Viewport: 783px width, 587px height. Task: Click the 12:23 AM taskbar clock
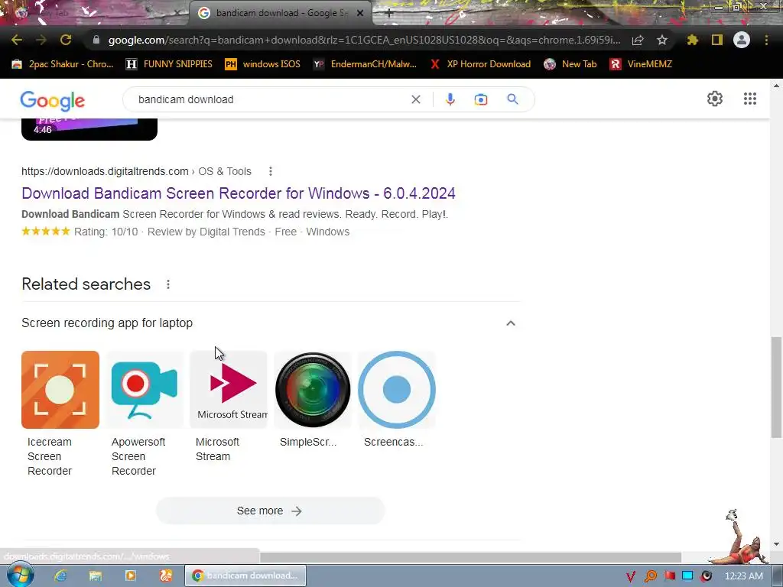(743, 576)
